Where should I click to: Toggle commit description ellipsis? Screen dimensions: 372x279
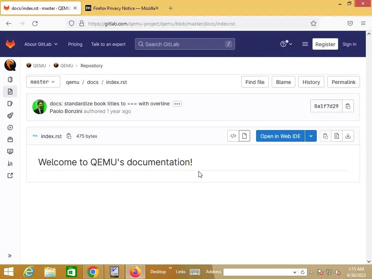tap(177, 104)
